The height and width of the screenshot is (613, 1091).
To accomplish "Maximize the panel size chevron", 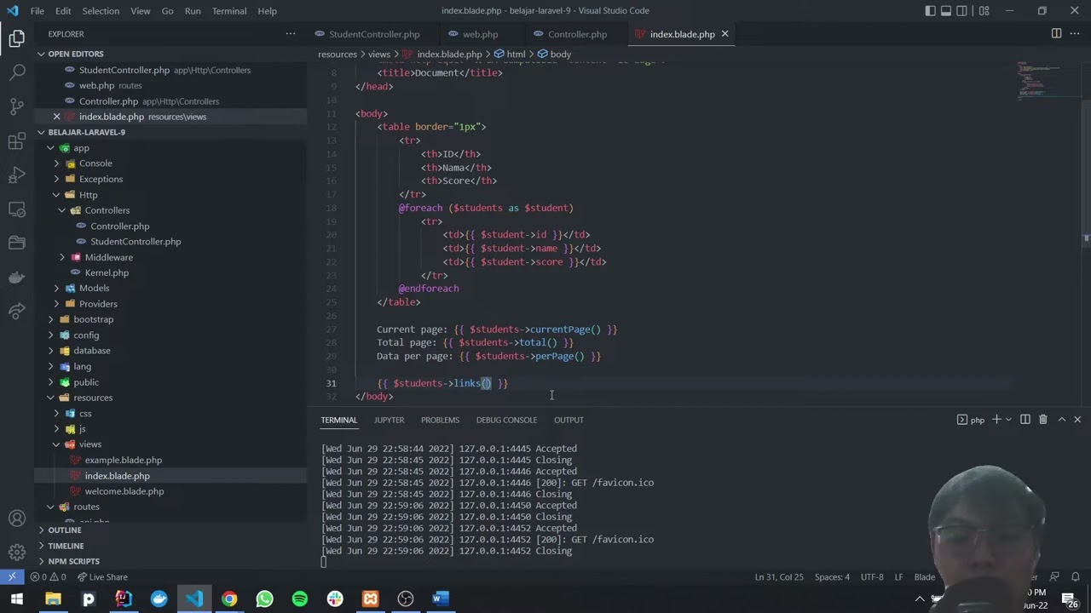I will [1061, 420].
